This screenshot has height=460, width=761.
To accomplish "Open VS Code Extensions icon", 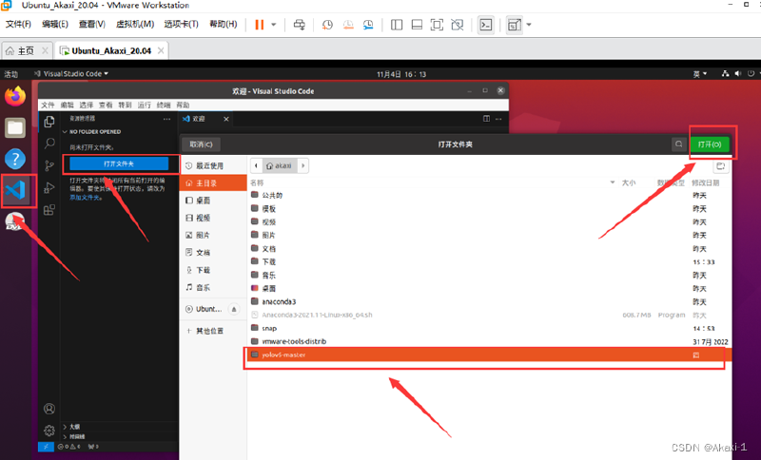I will [49, 210].
